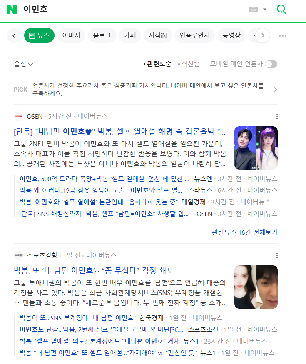Expand the keyboard input dropdown arrow

[x=265, y=10]
